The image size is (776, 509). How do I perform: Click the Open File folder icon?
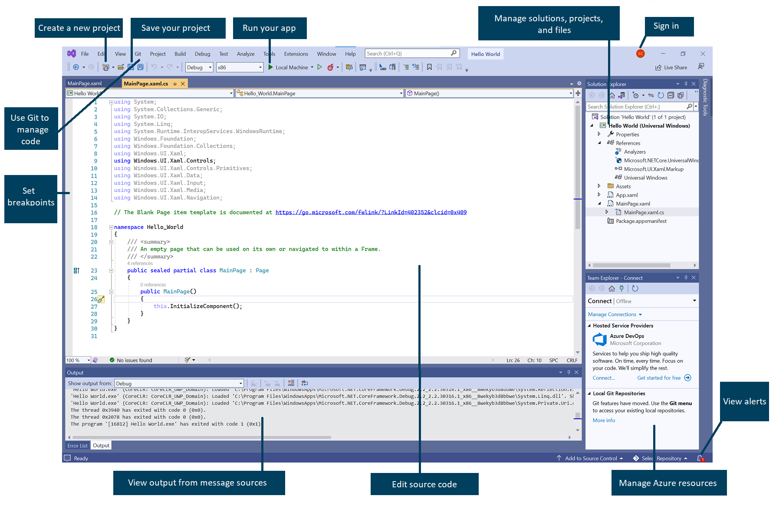coord(121,67)
